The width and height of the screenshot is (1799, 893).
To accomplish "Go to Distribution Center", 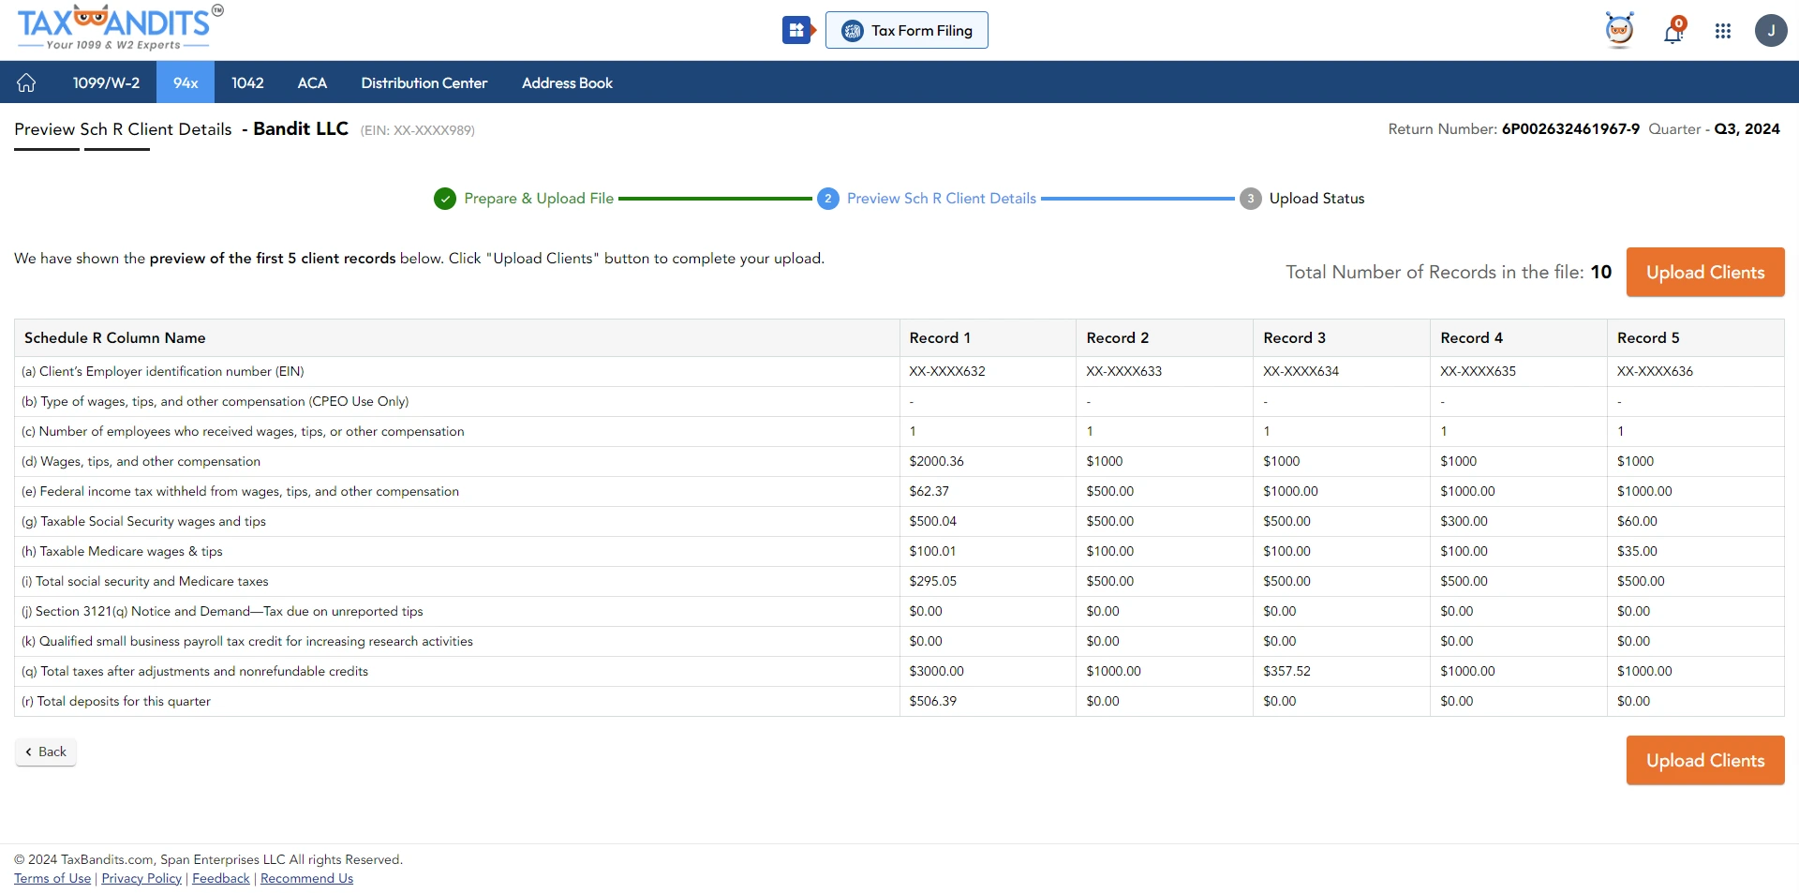I will (424, 82).
